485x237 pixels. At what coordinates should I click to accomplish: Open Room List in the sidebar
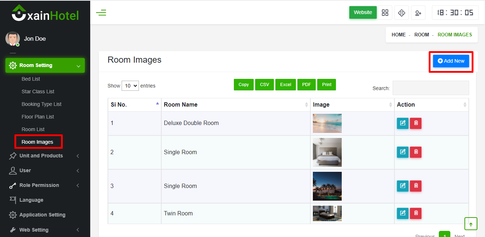click(33, 129)
